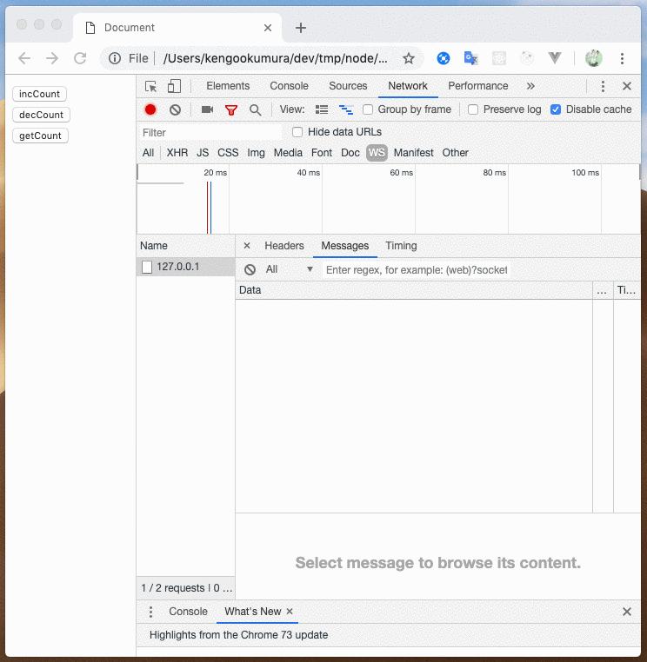647x662 pixels.
Task: Clear all WebSocket messages icon
Action: 250,270
